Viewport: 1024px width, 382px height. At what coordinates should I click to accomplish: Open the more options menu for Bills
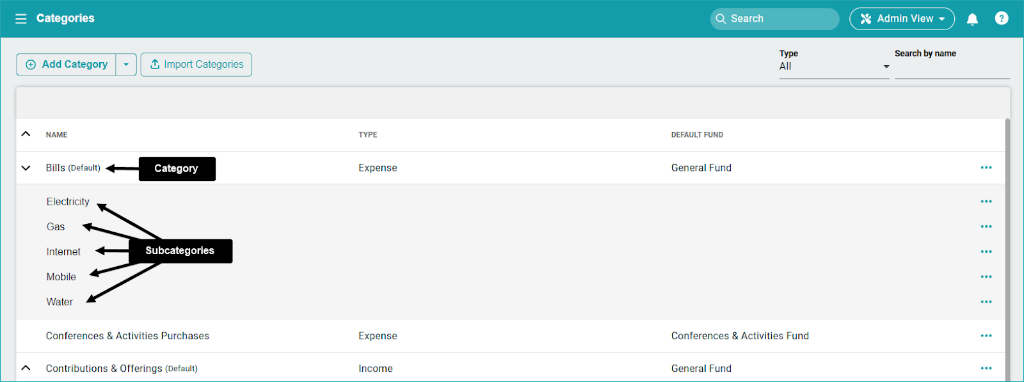[986, 168]
